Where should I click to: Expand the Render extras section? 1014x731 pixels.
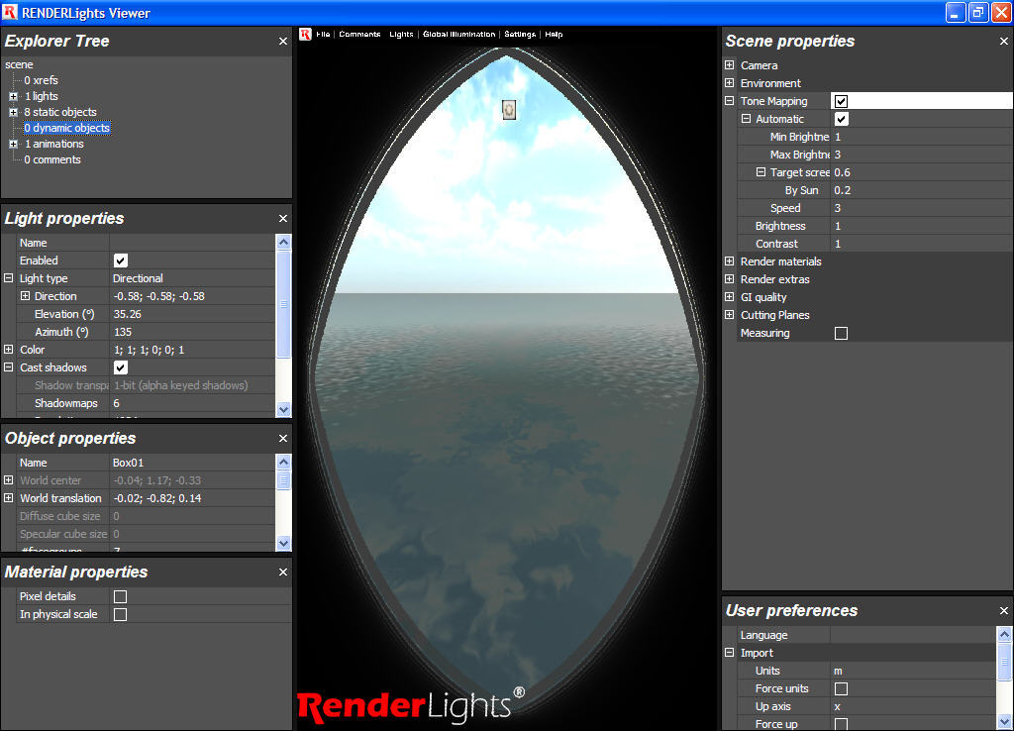(730, 278)
